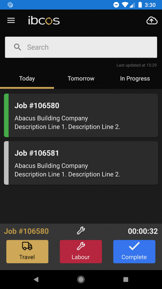Viewport: 162px width, 289px height.
Task: Click the battery icon in status bar
Action: point(140,5)
